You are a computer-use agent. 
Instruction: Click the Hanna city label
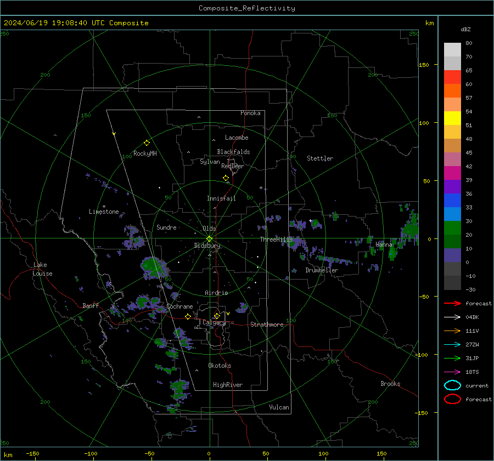384,244
